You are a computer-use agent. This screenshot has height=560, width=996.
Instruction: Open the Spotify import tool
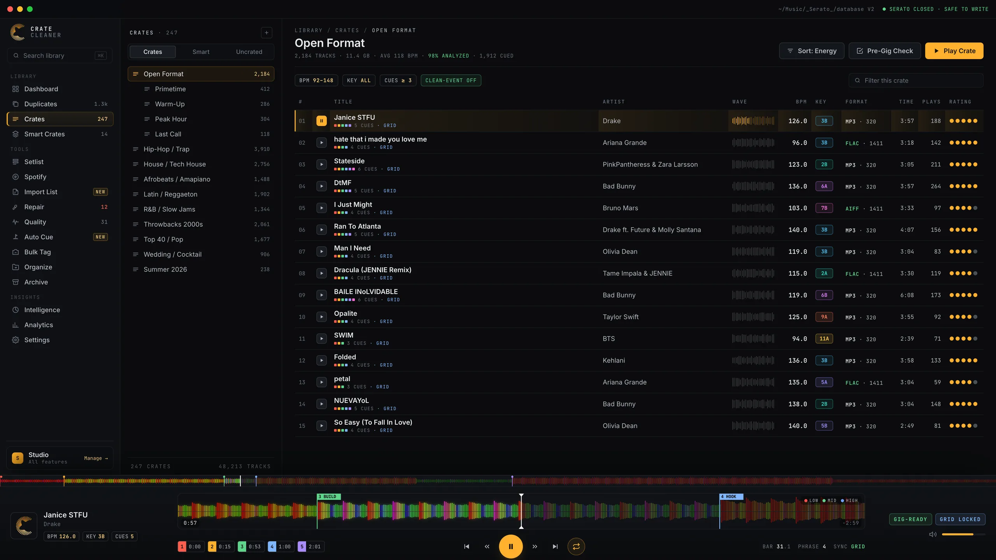click(60, 177)
